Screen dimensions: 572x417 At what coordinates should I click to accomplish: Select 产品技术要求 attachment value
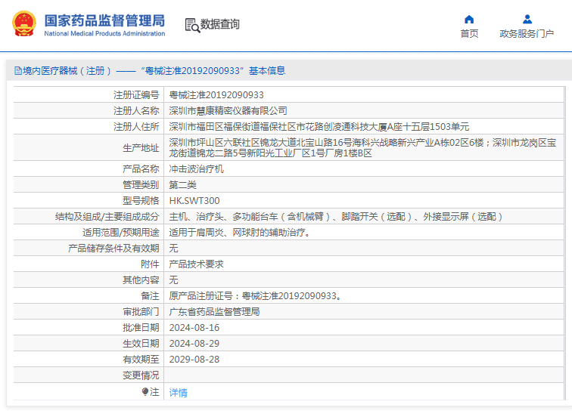pyautogui.click(x=196, y=264)
